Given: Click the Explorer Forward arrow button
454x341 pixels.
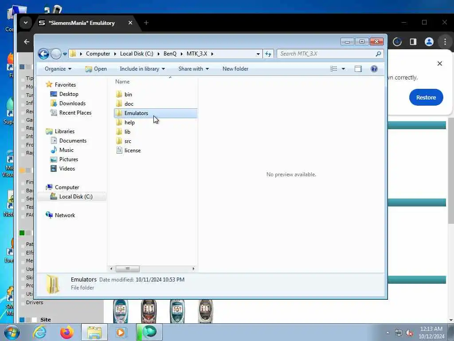Looking at the screenshot, I should coord(56,54).
